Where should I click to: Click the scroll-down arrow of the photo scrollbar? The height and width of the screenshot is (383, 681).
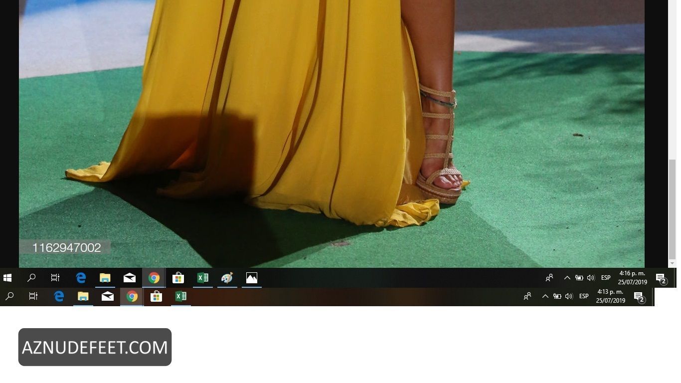point(672,263)
